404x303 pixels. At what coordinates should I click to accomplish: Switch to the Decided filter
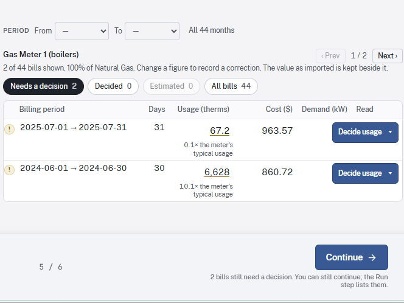tap(113, 86)
